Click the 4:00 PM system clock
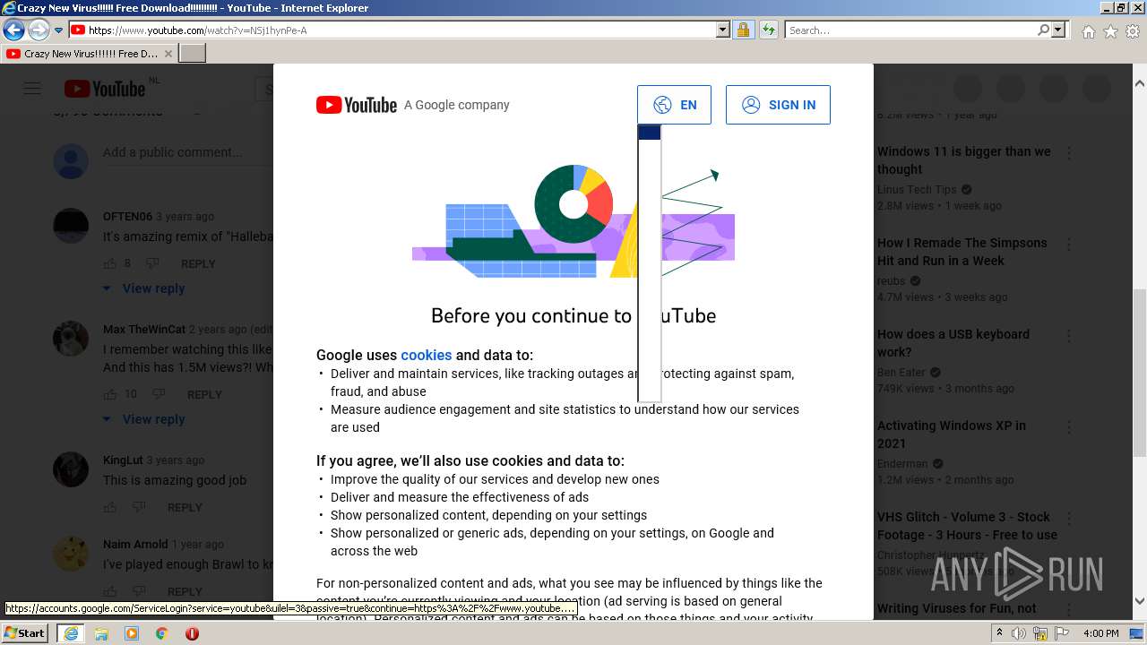Image resolution: width=1147 pixels, height=645 pixels. tap(1101, 633)
